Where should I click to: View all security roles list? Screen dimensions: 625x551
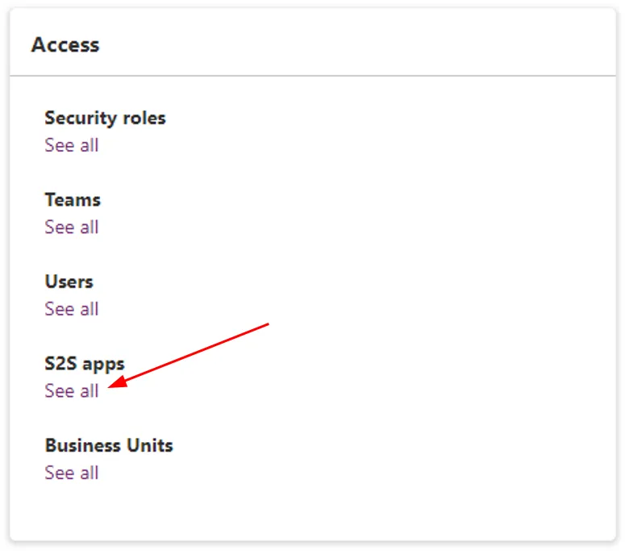(x=71, y=145)
